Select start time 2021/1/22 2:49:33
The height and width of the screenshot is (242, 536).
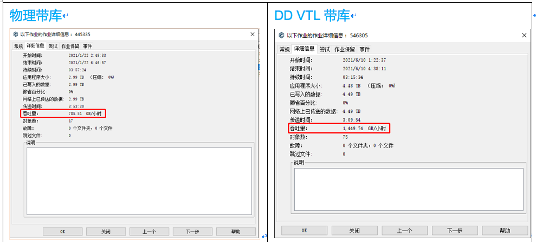(87, 55)
